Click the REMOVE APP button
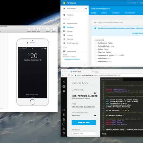 click(x=84, y=123)
